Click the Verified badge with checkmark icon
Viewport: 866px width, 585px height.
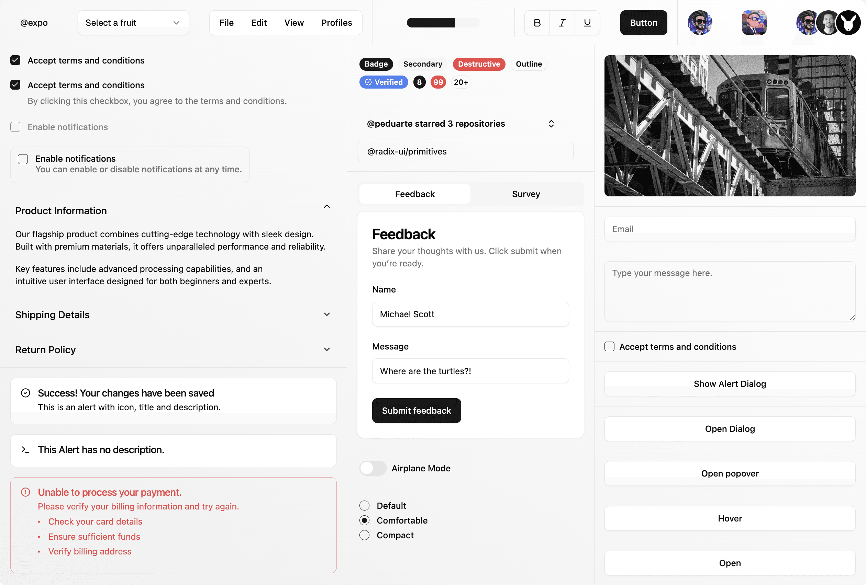pyautogui.click(x=384, y=82)
